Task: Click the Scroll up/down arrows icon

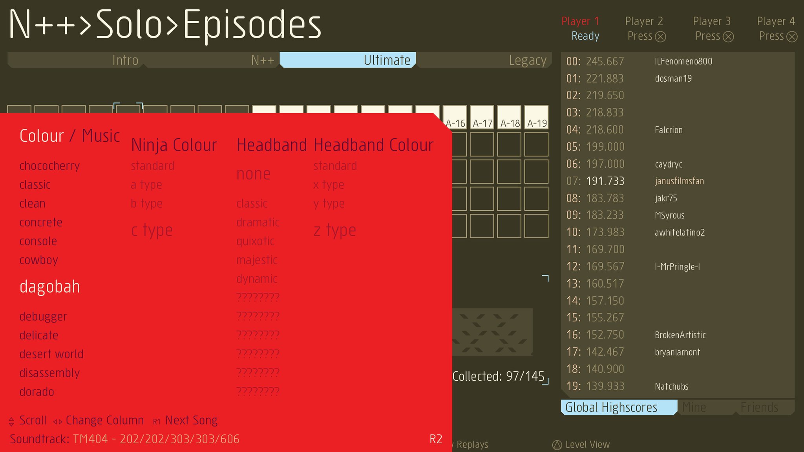Action: 11,421
